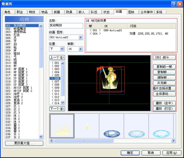This screenshot has height=158, width=184.
Task: Select frame 007 in the frame list
Action: [55, 81]
